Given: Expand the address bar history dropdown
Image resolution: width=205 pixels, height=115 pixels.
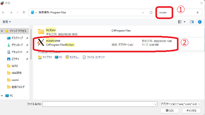Looking at the screenshot, I should click(143, 12).
